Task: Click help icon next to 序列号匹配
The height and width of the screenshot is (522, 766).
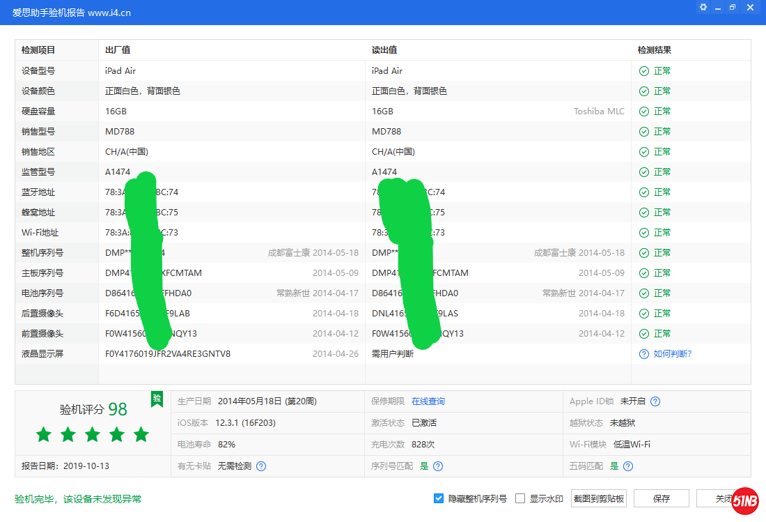Action: click(438, 466)
